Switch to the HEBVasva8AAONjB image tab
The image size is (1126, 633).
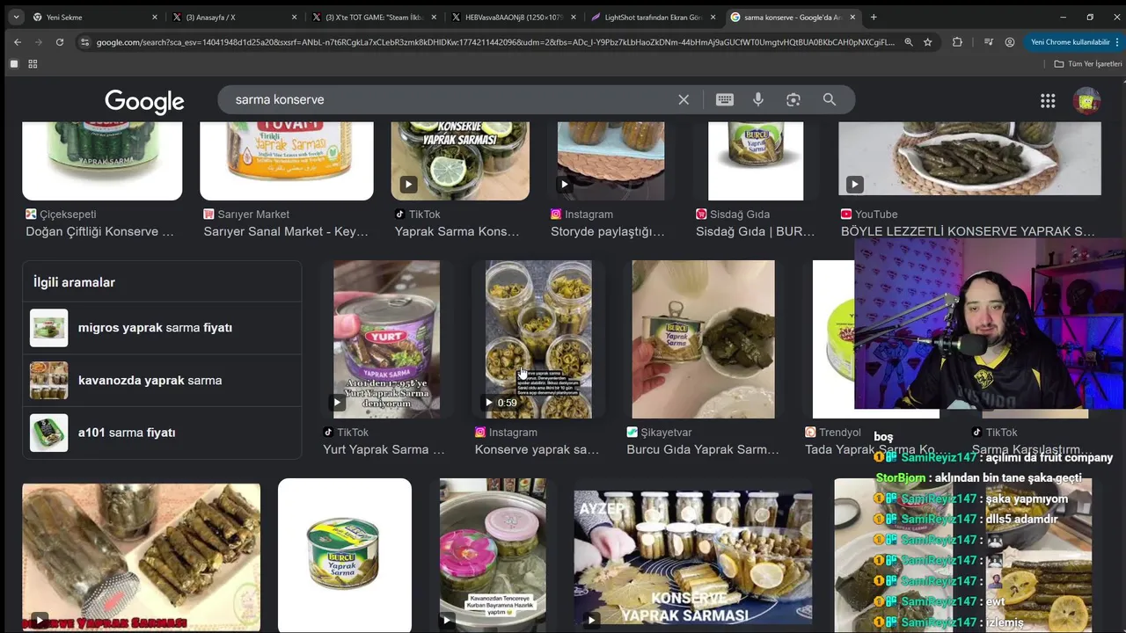click(515, 17)
